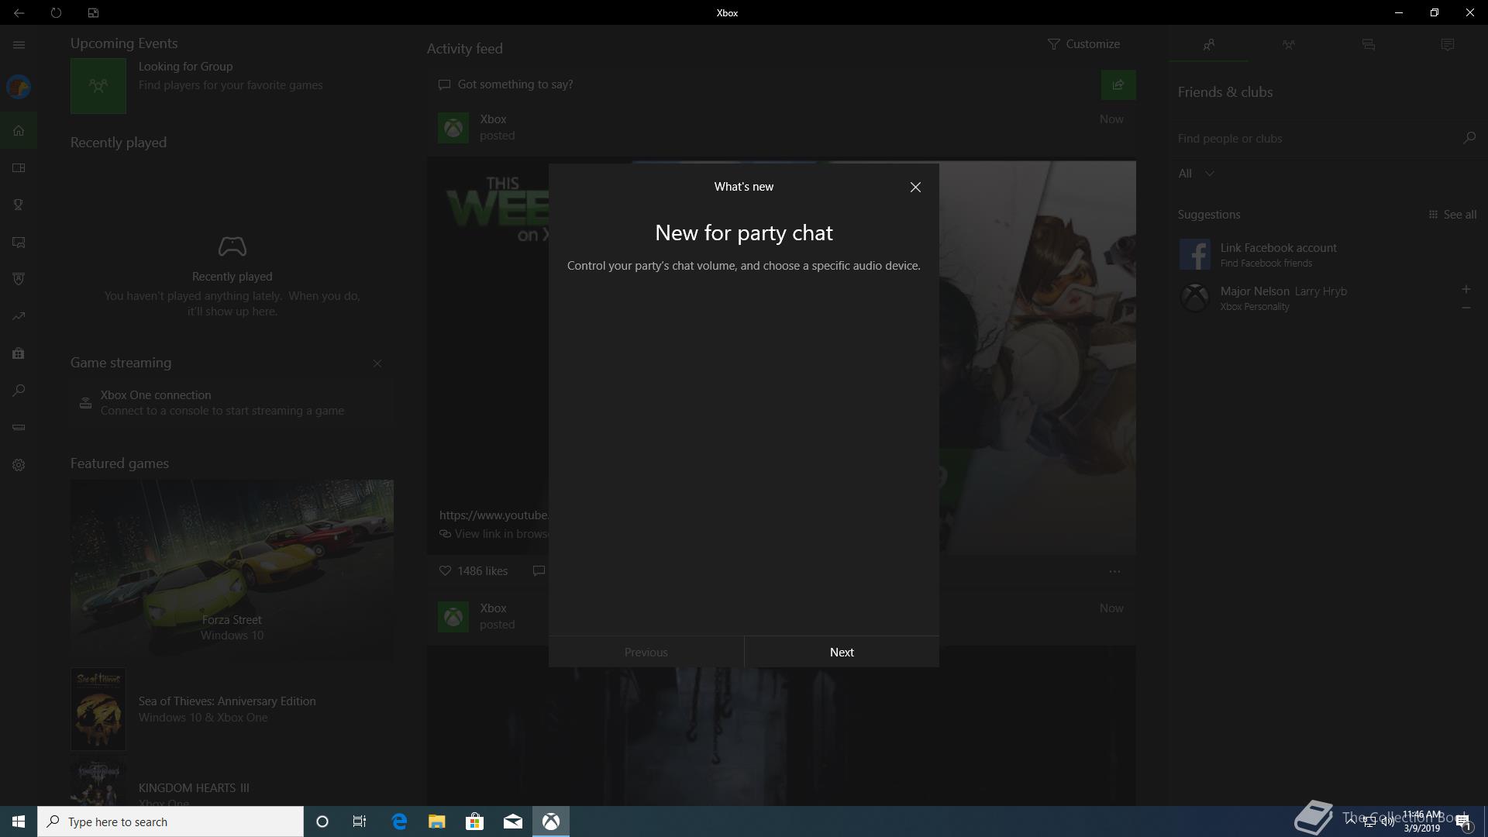
Task: Close the What's new dialog
Action: (x=915, y=187)
